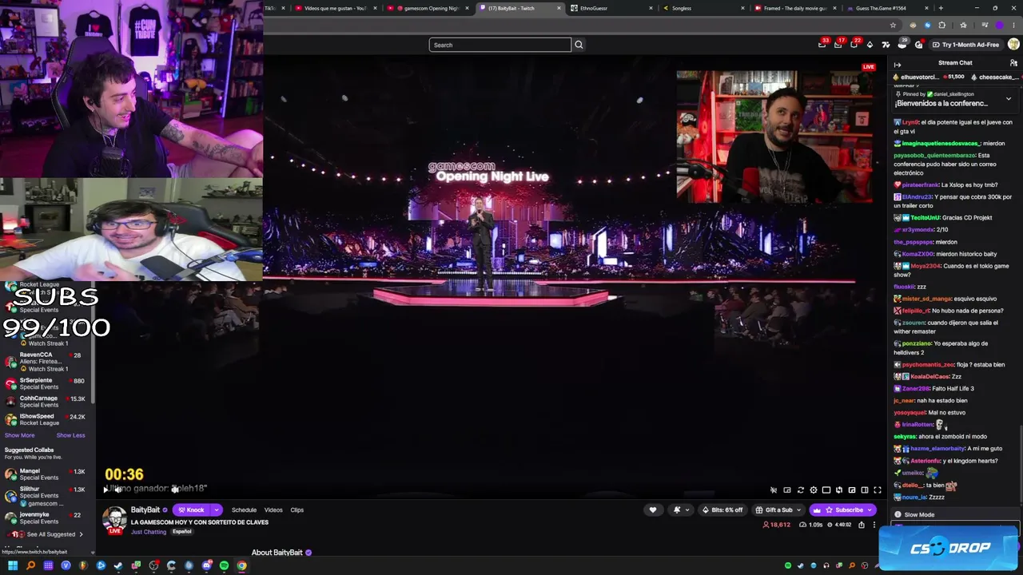Screen dimensions: 1023x575
Task: Open the chat community users icon
Action: click(x=1013, y=63)
